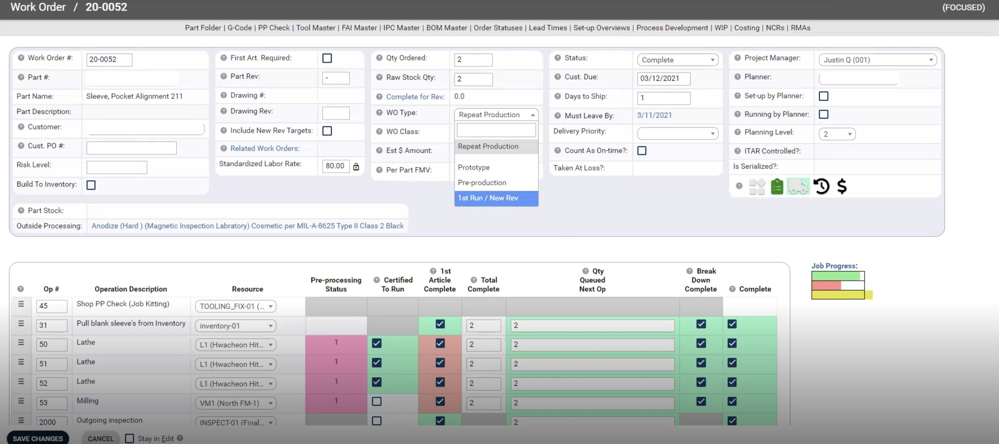Click the help icon next to Work Order #
Viewport: 999px width, 444px height.
pyautogui.click(x=21, y=58)
